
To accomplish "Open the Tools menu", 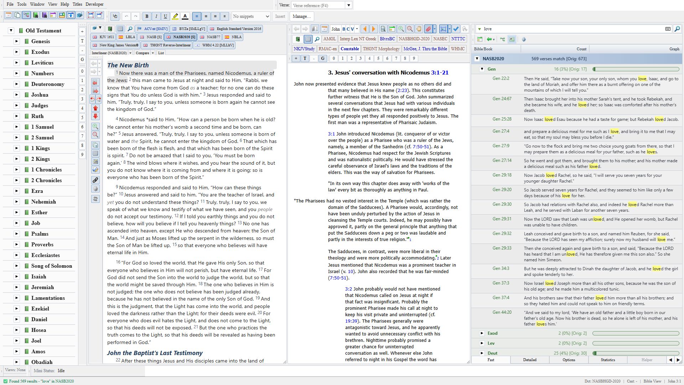I will point(22,4).
